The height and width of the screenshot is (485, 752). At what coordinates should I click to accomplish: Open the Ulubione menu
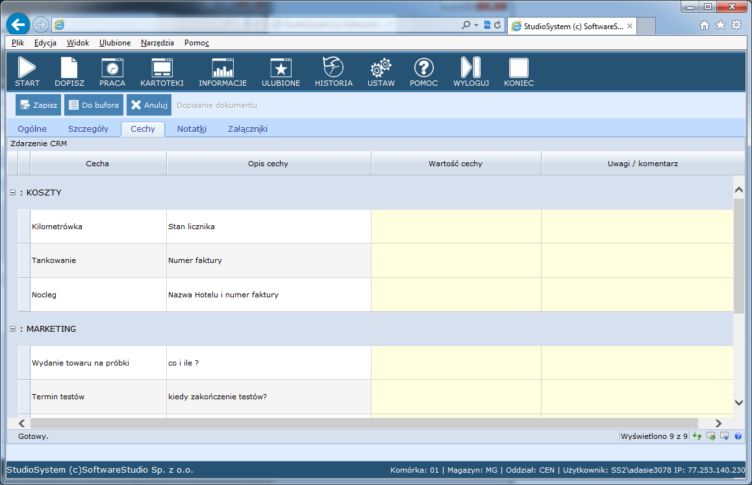(115, 43)
